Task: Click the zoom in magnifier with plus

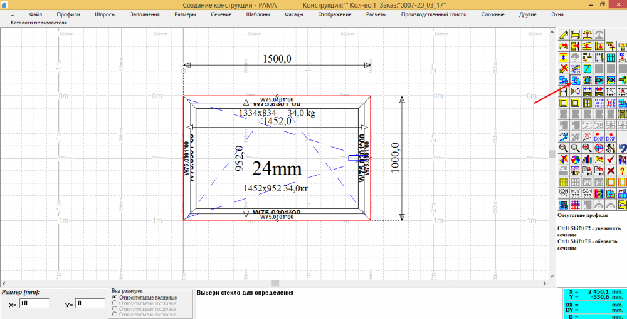Action: tap(587, 148)
